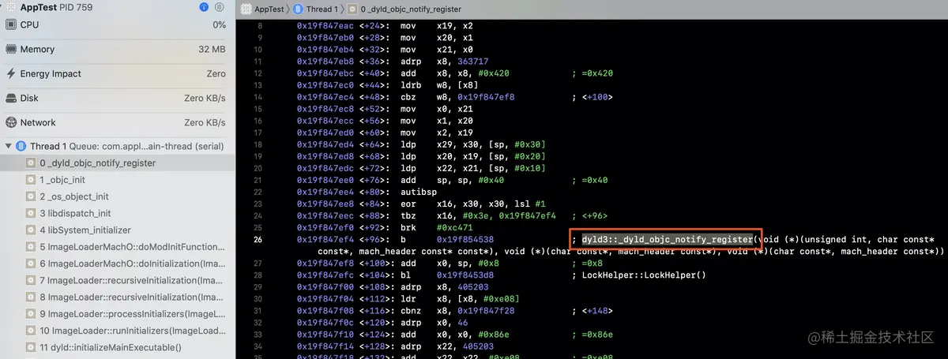Screen dimensions: 948x359
Task: Click the highlighted dyld3::_dyld_objc_notify_register comment
Action: point(667,239)
